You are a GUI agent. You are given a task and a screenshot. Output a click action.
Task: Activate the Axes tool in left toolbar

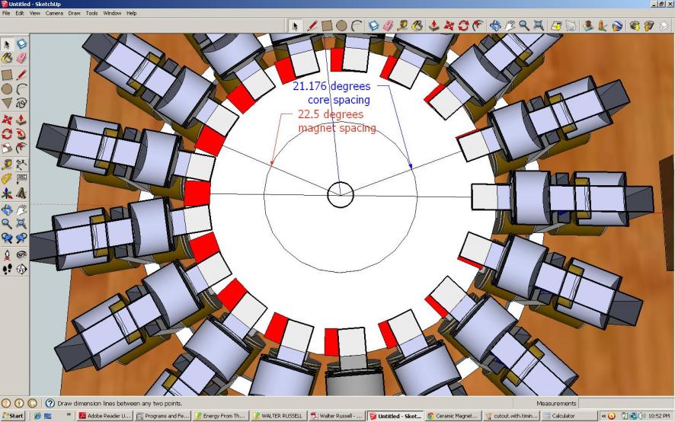coord(7,193)
